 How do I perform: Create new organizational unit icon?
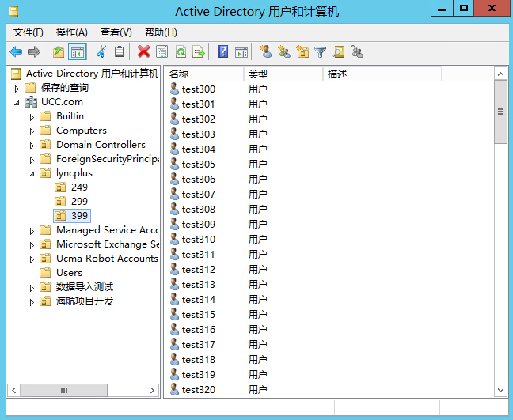(x=302, y=51)
